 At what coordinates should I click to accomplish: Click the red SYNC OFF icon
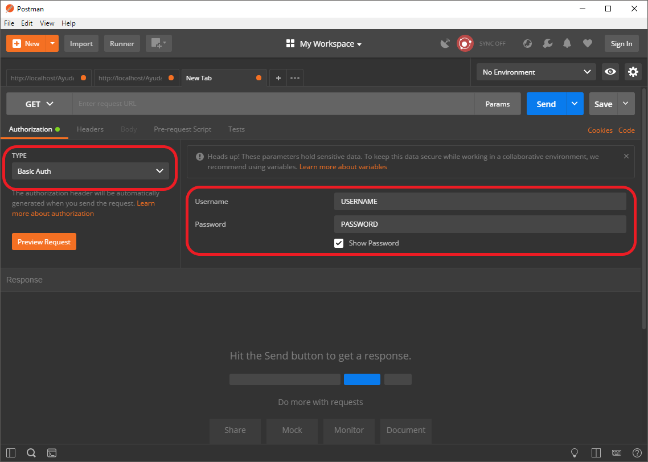(465, 43)
